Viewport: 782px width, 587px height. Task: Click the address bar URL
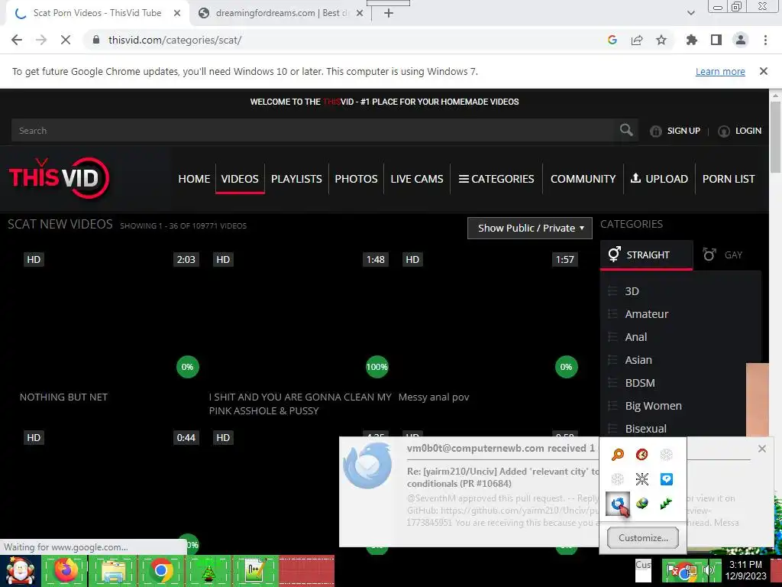[175, 40]
